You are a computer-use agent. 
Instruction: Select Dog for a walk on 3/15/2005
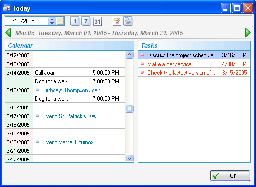pos(79,98)
